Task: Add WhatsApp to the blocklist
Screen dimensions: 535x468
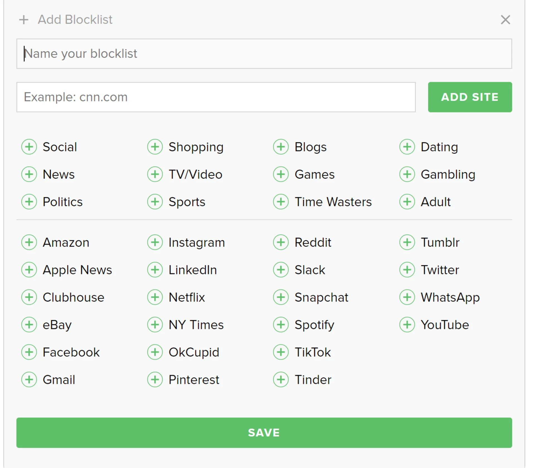Action: [x=407, y=297]
